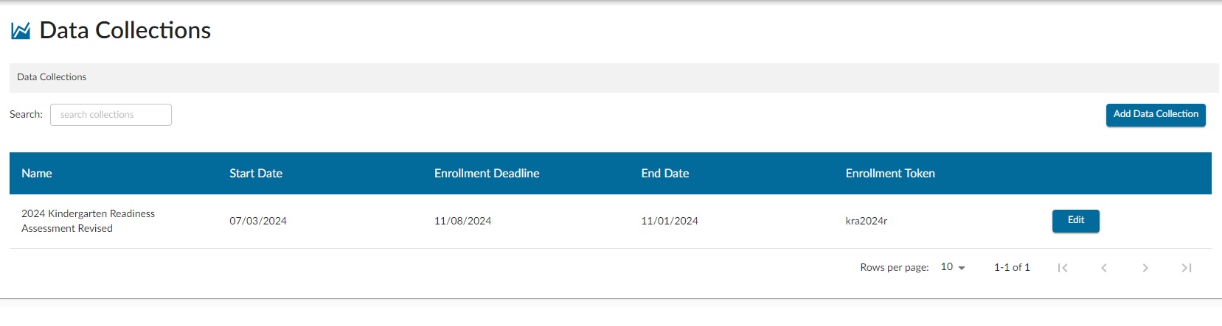The width and height of the screenshot is (1222, 326).
Task: Click the Data Collections chart icon
Action: click(21, 30)
